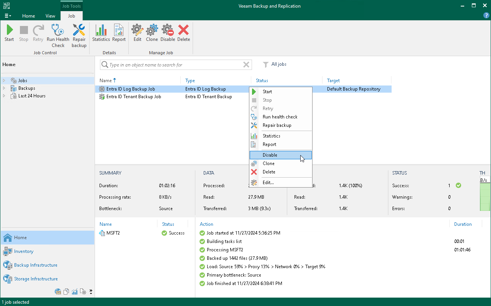Image resolution: width=491 pixels, height=306 pixels.
Task: Select the MSFT2 object in the session list
Action: pos(113,233)
